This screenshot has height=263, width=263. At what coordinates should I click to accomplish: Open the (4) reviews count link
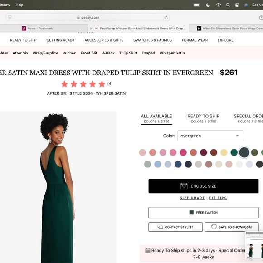110,83
